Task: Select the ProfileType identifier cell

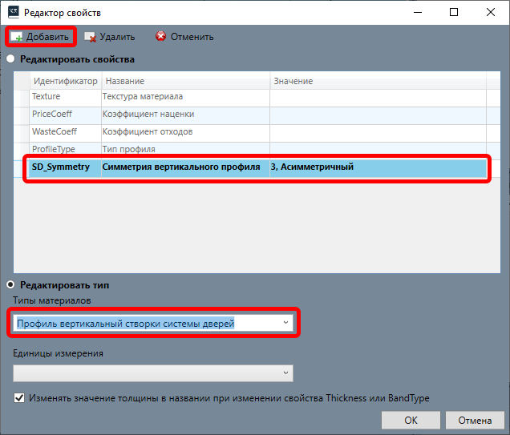Action: coord(66,149)
